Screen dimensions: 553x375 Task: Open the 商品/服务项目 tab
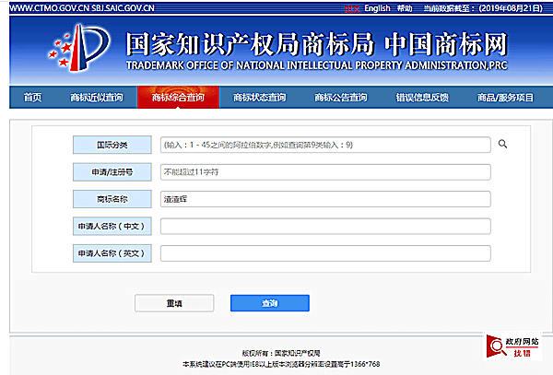click(505, 98)
